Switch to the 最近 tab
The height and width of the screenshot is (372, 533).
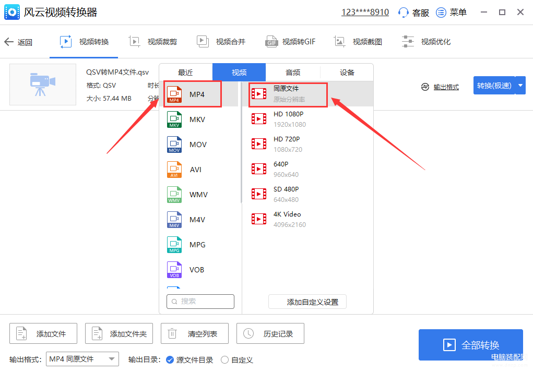click(x=186, y=73)
